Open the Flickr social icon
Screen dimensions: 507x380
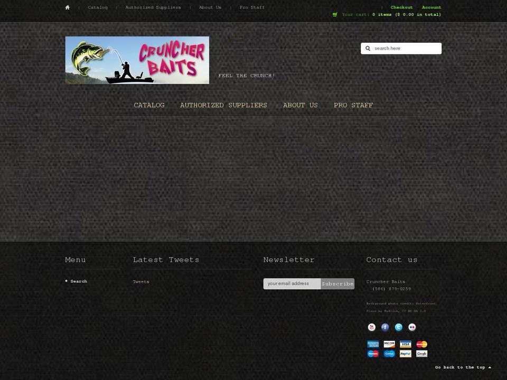tap(412, 327)
